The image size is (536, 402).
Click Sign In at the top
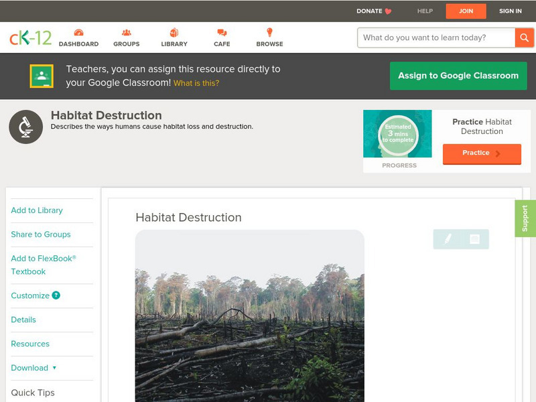510,11
